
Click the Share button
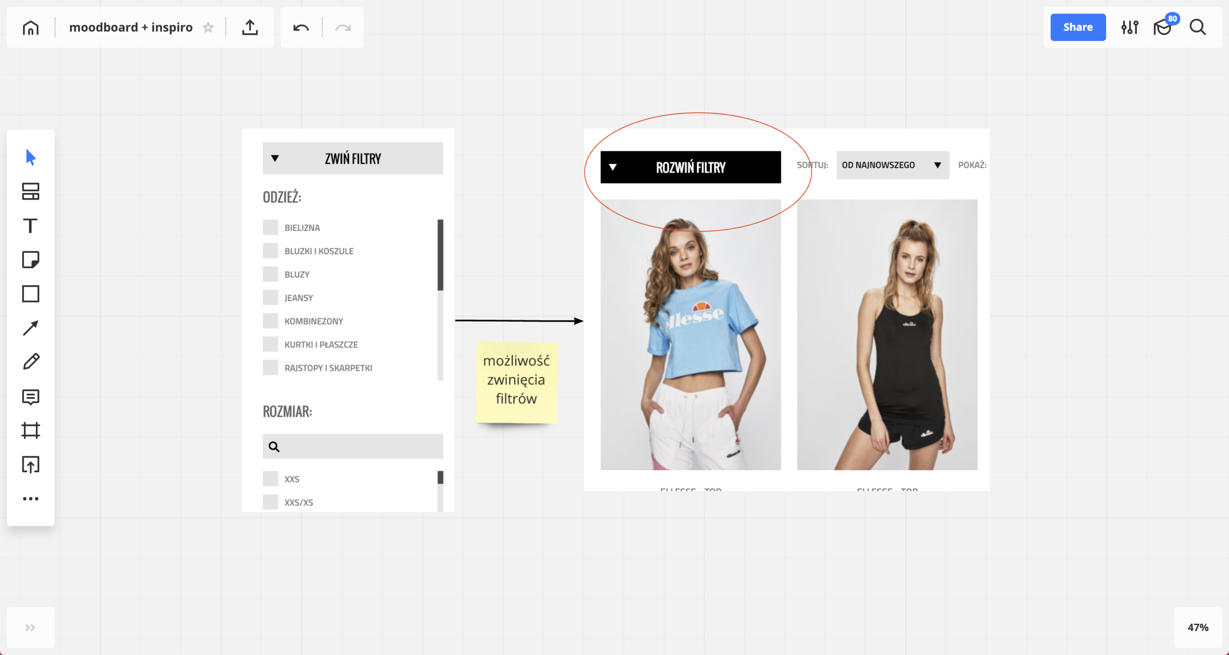tap(1078, 28)
